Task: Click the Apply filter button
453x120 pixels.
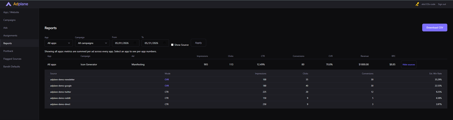Action: (x=198, y=43)
